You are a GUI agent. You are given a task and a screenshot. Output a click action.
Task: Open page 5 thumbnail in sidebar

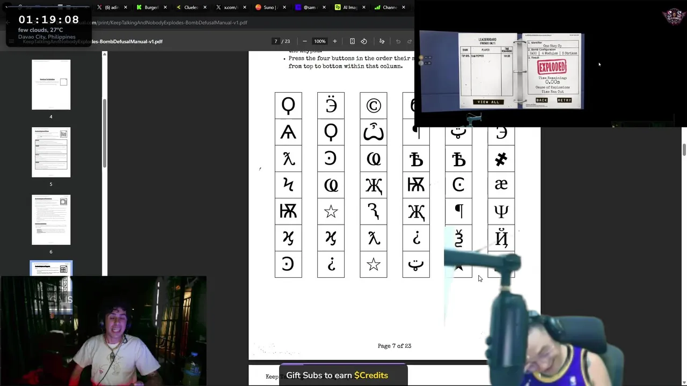coord(51,152)
